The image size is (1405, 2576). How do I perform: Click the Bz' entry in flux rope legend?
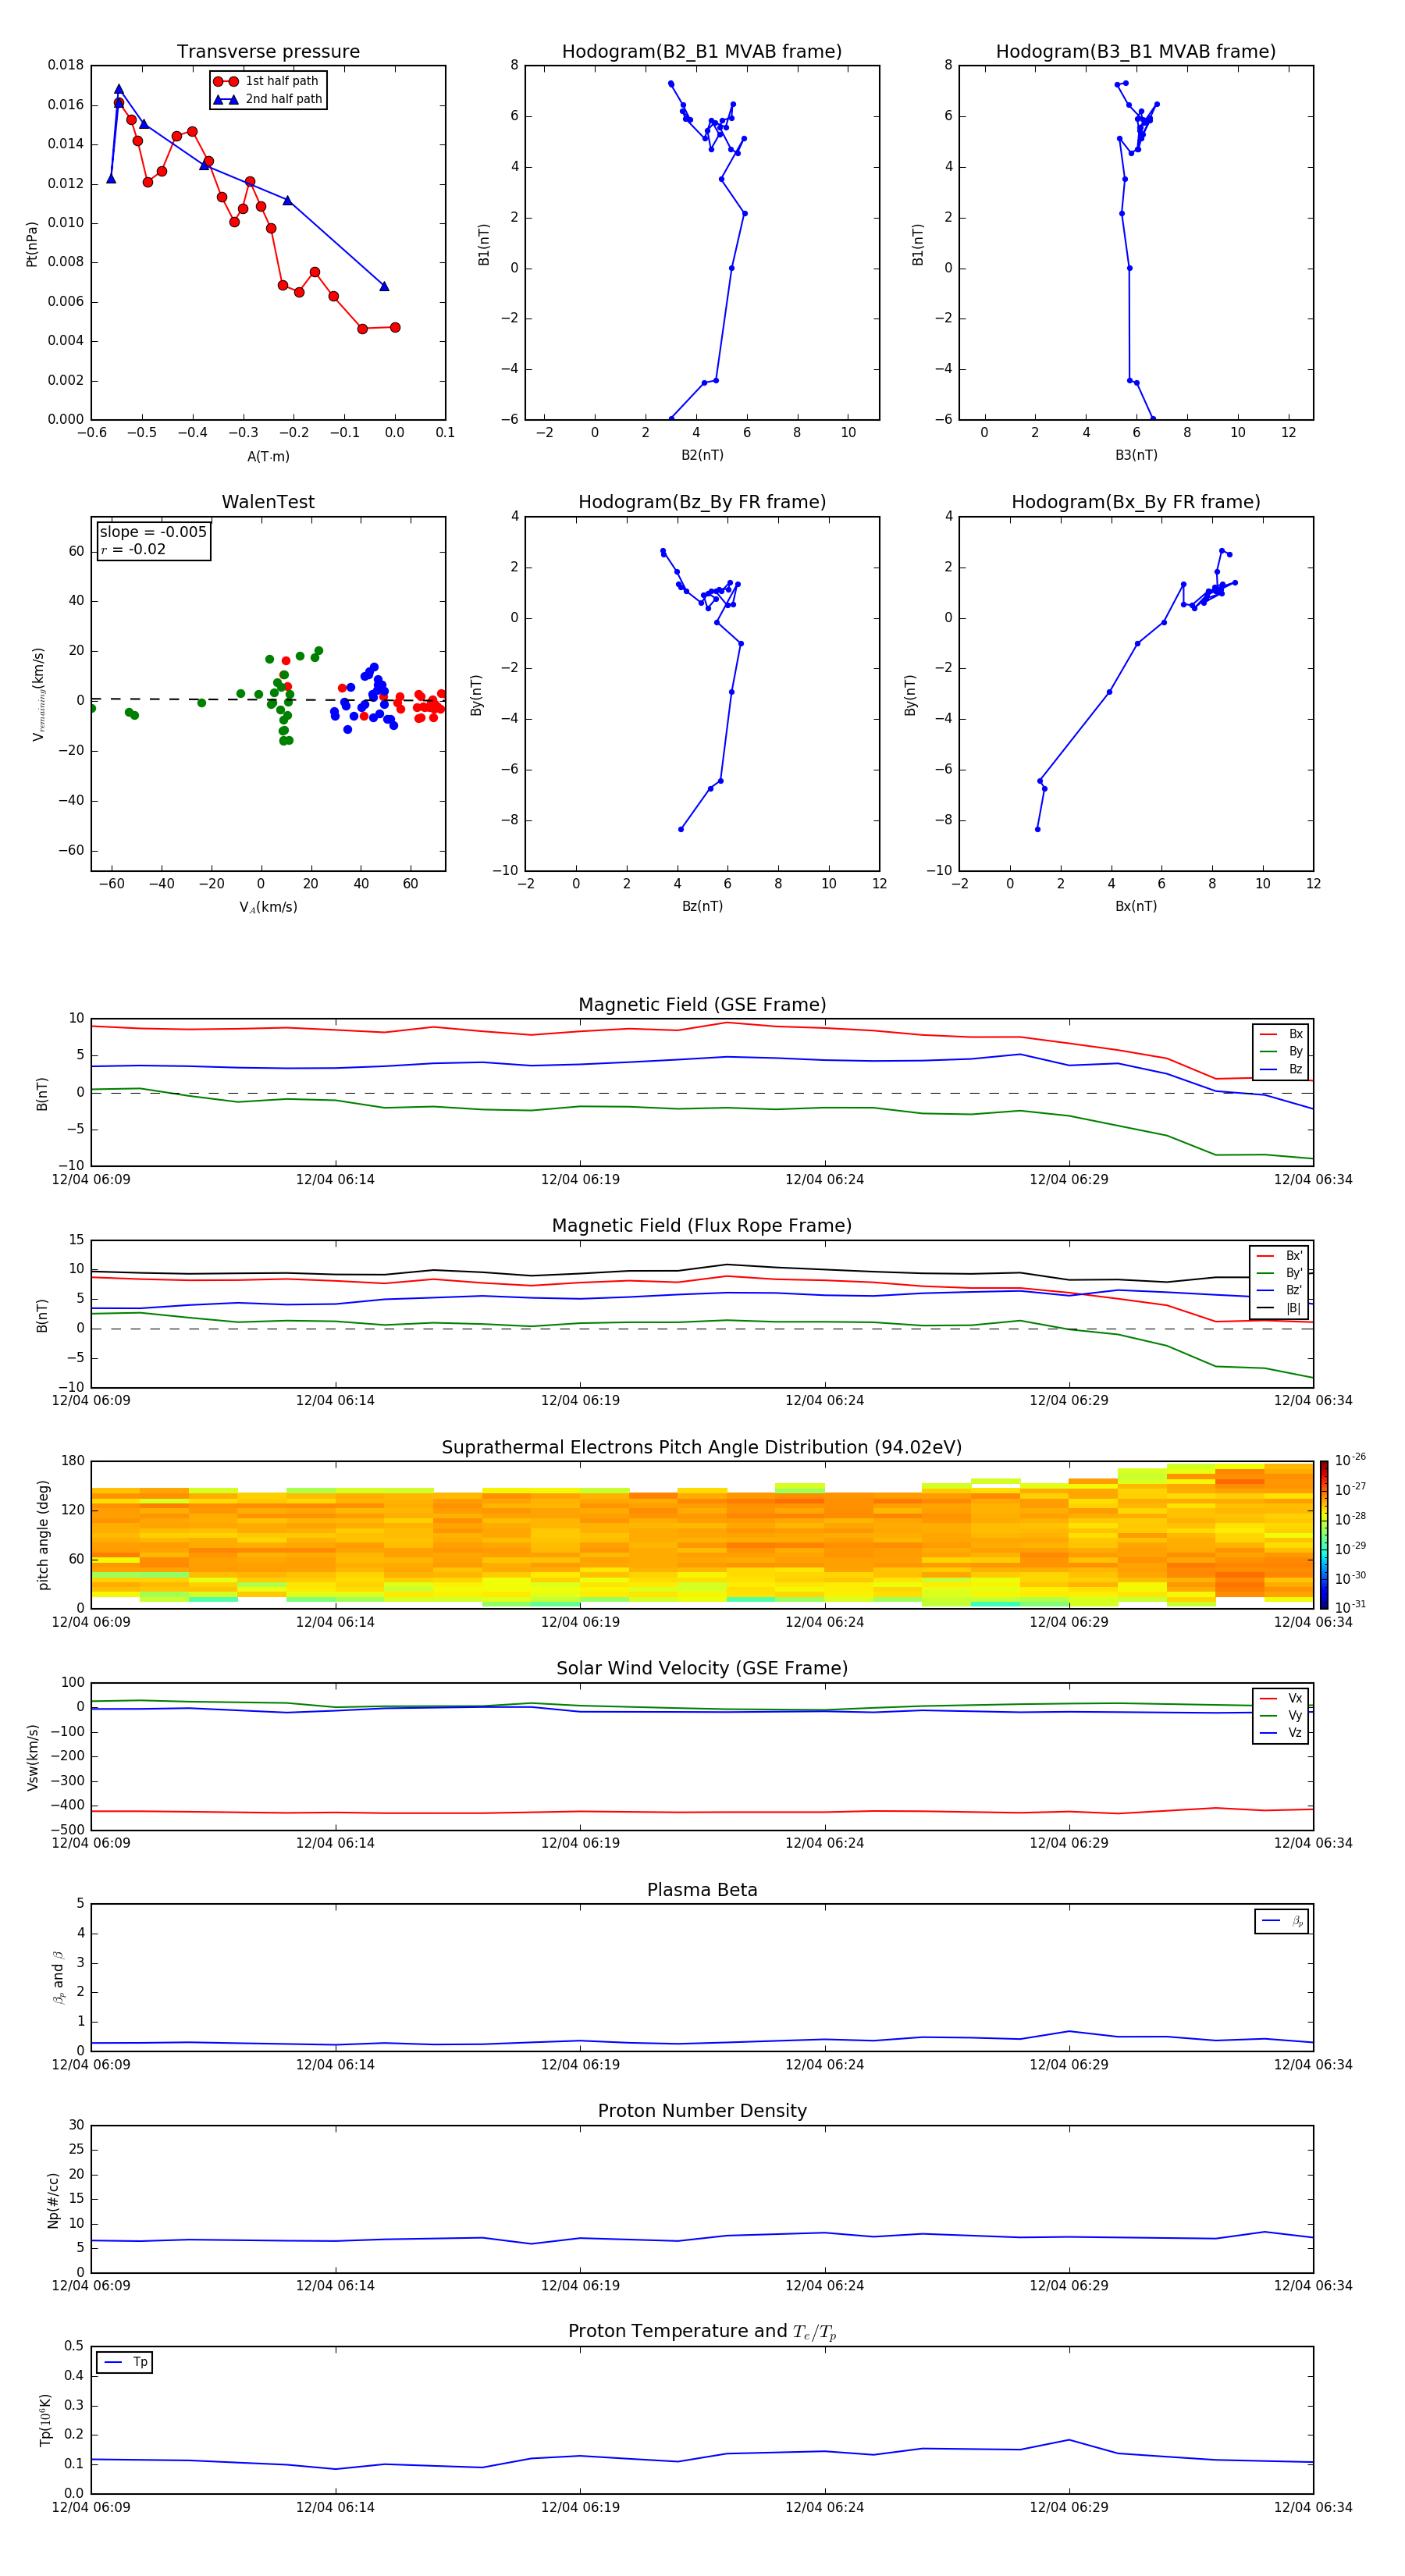pos(1279,1291)
